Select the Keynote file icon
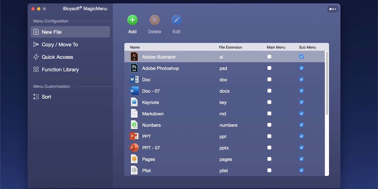Viewport: 378px width, 189px height. [x=134, y=102]
